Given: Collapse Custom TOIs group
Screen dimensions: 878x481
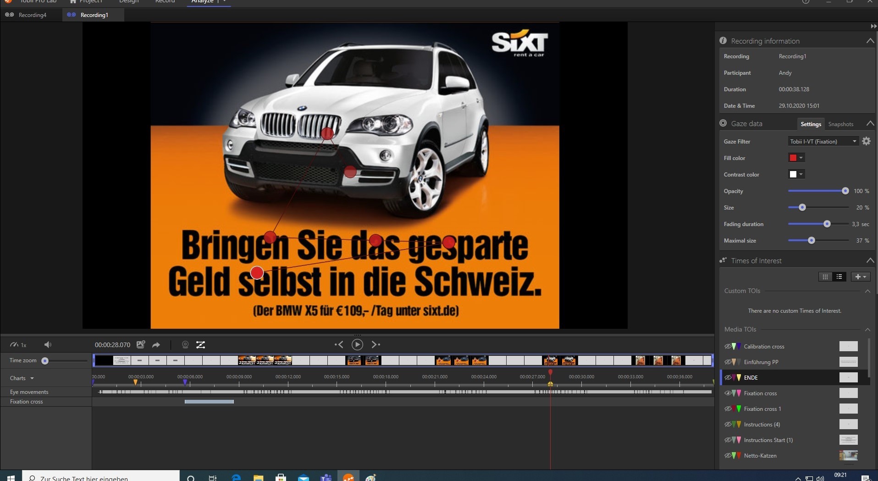Looking at the screenshot, I should click(867, 291).
